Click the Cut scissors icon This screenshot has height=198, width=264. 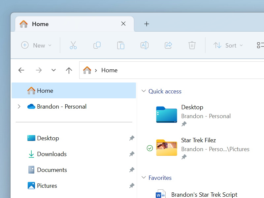point(73,45)
